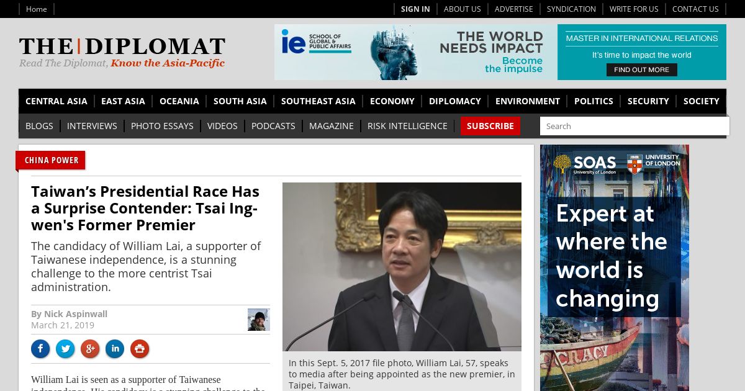Open Podcasts page
Image resolution: width=745 pixels, height=391 pixels.
pos(273,126)
